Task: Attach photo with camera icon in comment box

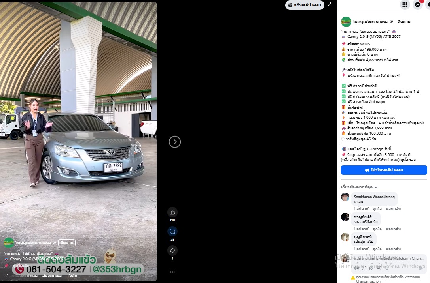Action: coord(371,268)
